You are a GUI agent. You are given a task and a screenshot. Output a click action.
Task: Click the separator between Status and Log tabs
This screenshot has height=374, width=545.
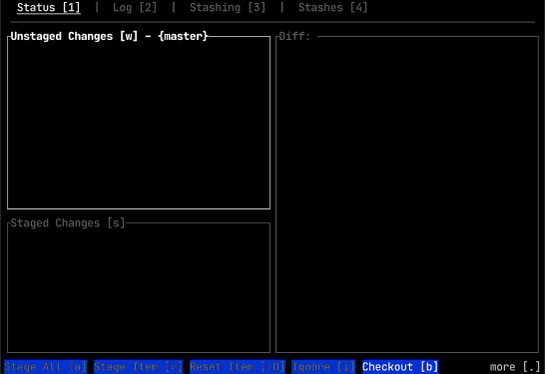(x=97, y=7)
